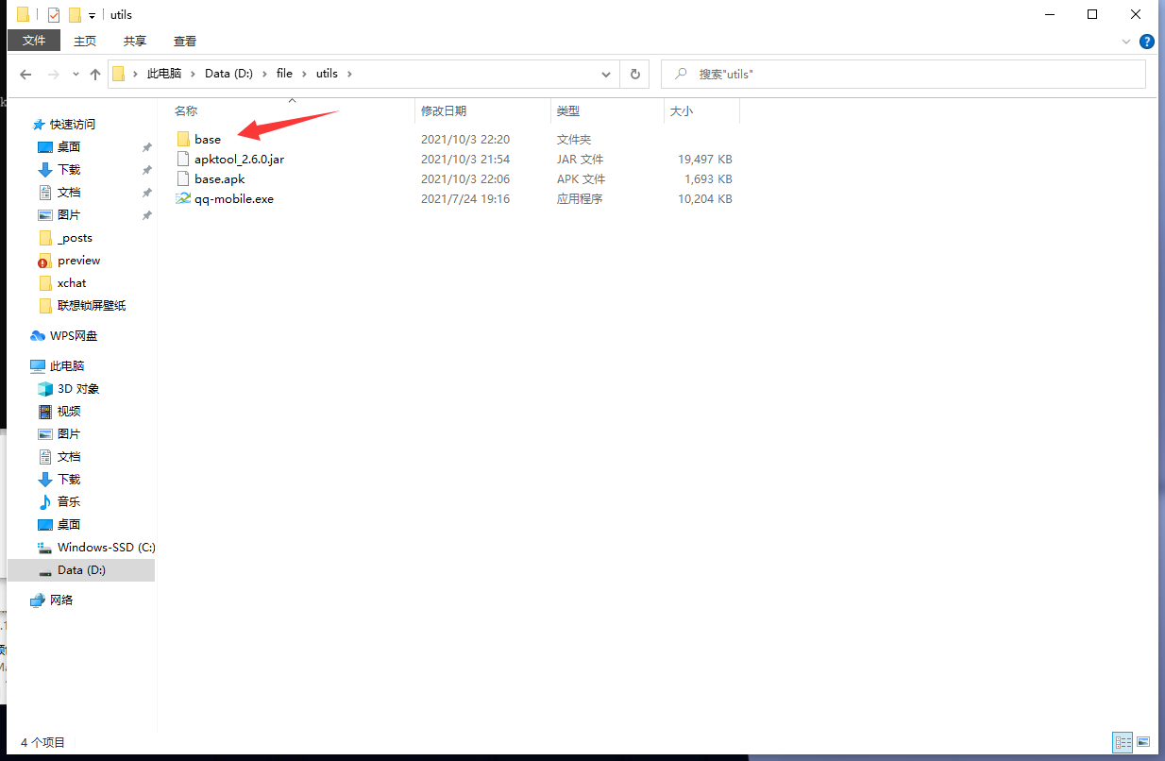Refresh the current folder view
1165x761 pixels.
coord(634,74)
